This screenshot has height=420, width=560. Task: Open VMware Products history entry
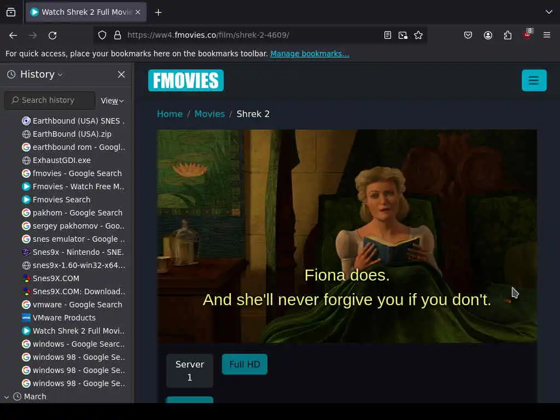click(59, 318)
